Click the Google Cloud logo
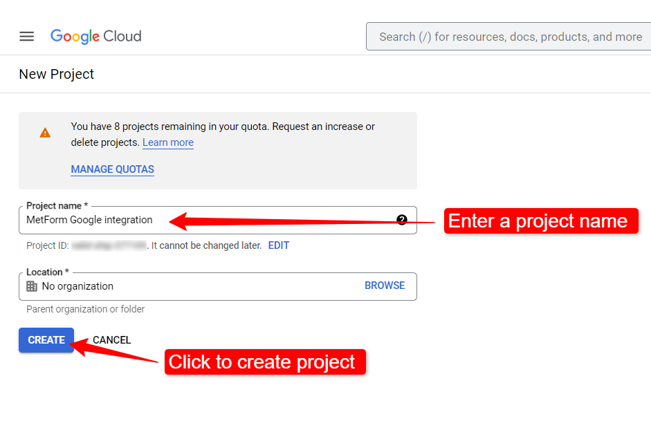 (96, 37)
